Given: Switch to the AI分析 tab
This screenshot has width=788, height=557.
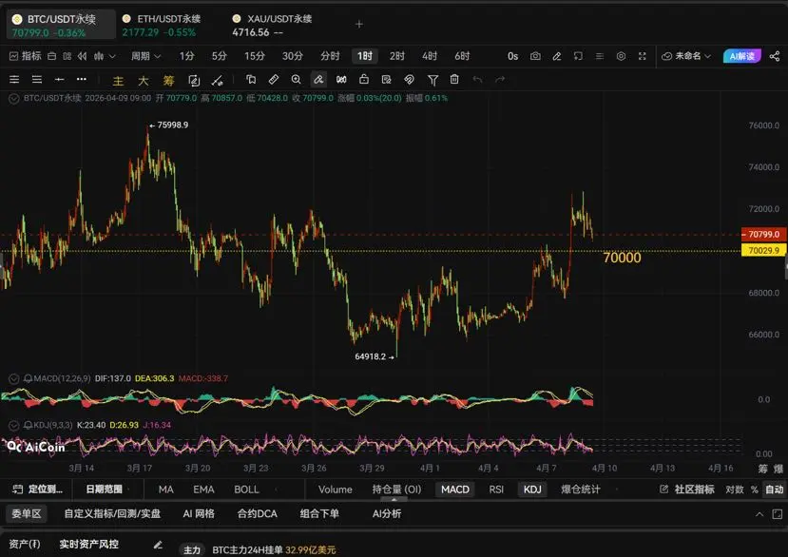Looking at the screenshot, I should [387, 514].
